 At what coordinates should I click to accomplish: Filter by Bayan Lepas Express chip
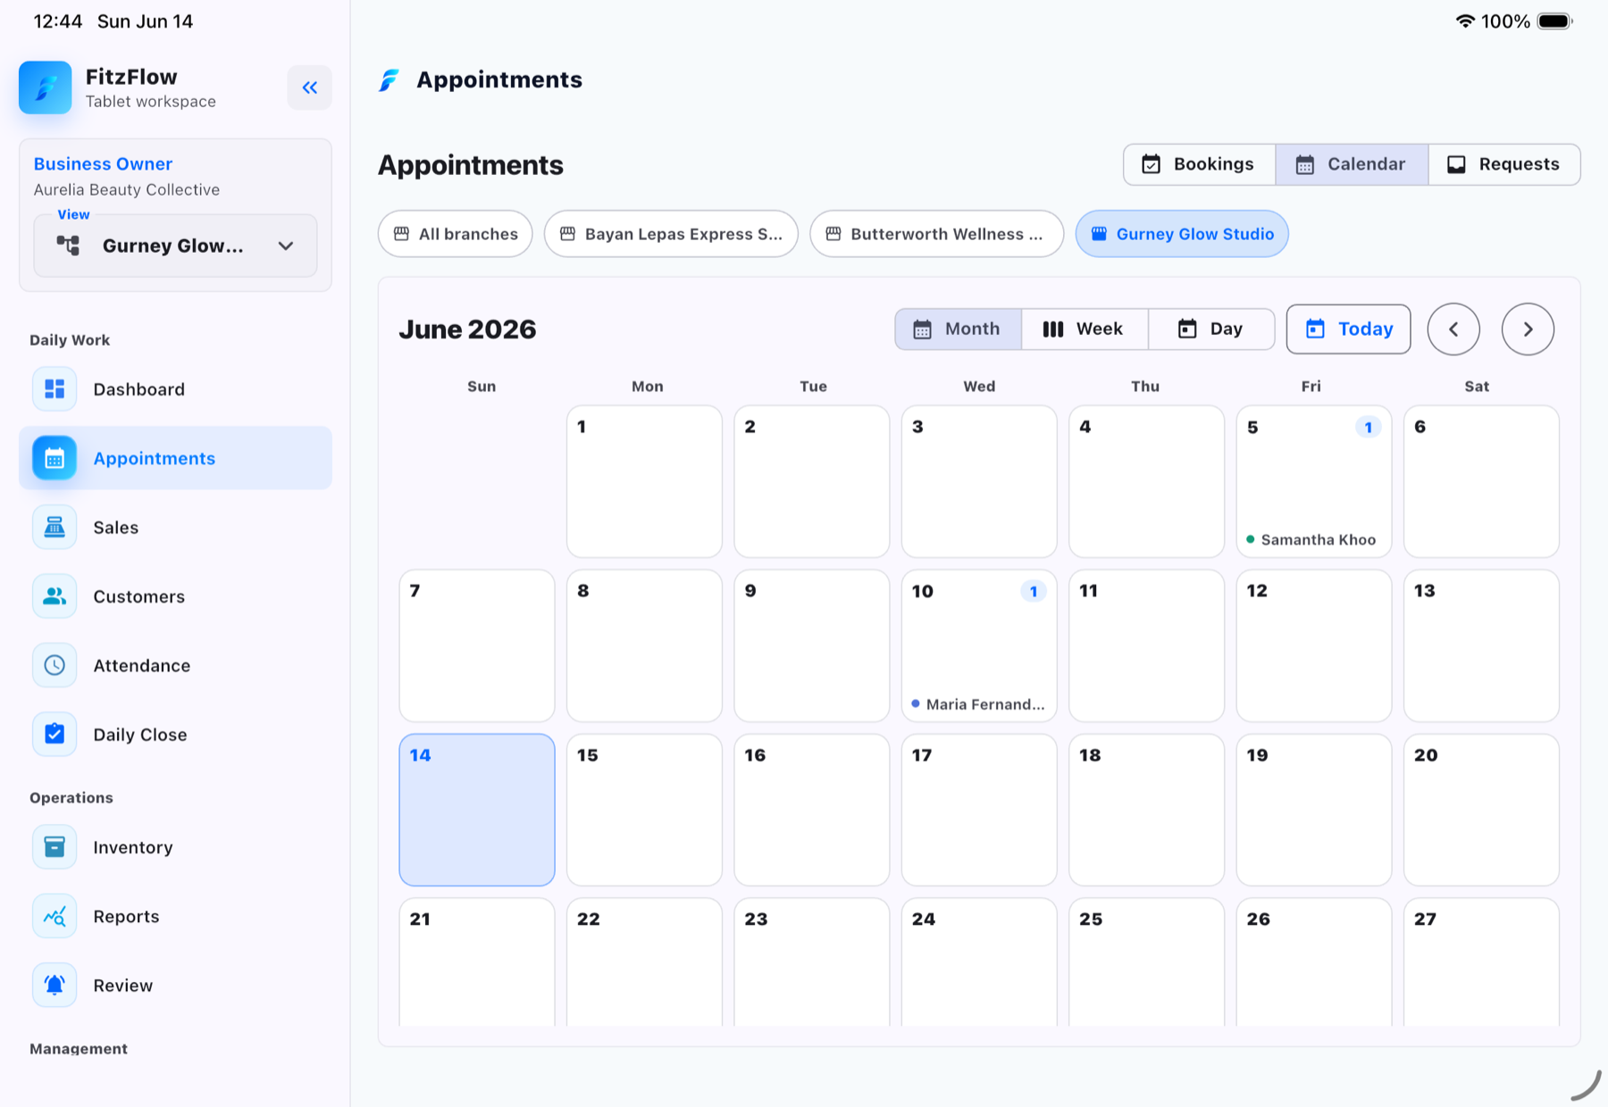tap(671, 234)
